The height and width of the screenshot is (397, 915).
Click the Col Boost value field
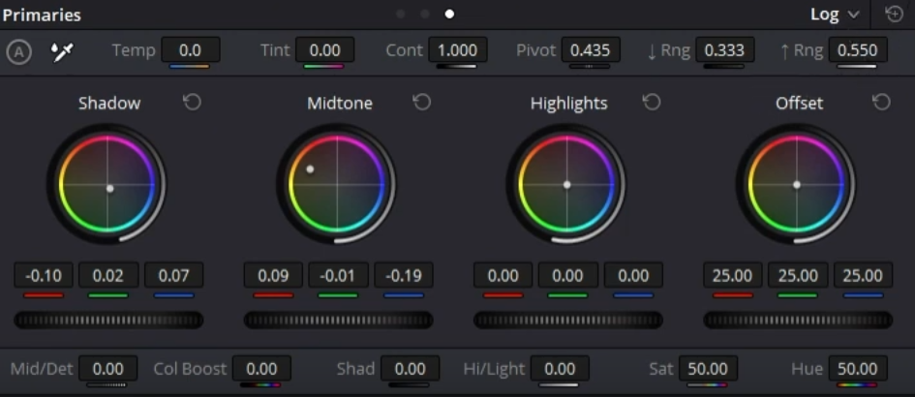tap(261, 369)
